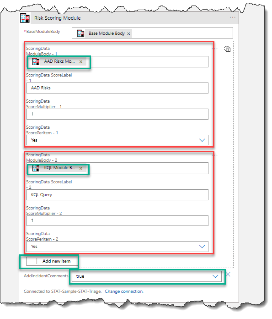Click the Risk Scoring Module title

tap(58, 18)
